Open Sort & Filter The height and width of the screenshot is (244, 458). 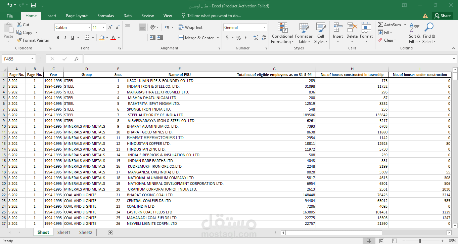point(415,33)
